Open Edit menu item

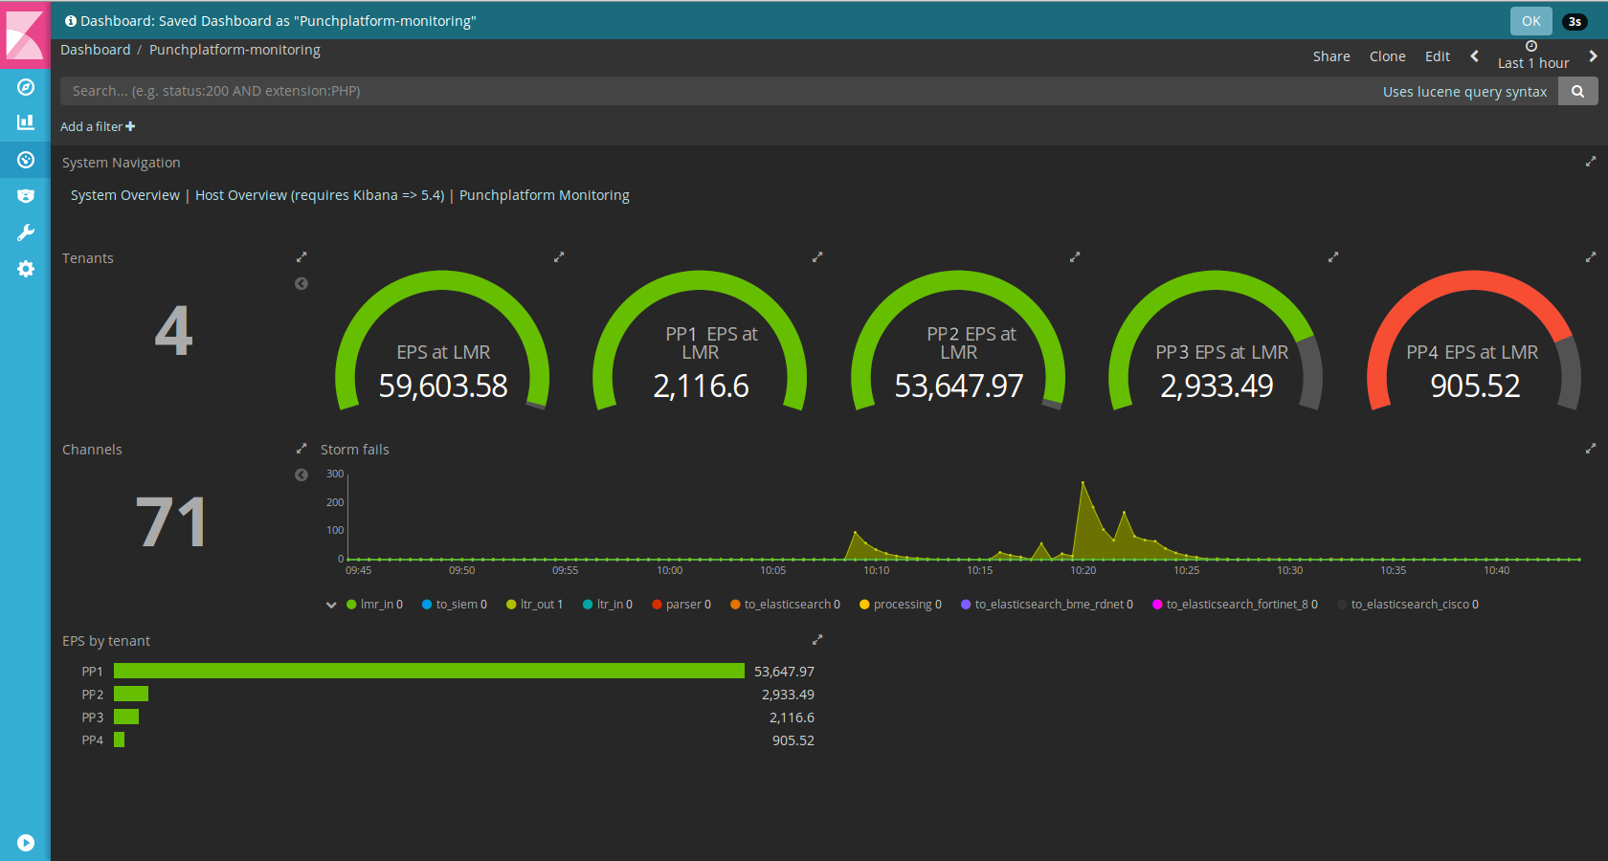coord(1437,56)
